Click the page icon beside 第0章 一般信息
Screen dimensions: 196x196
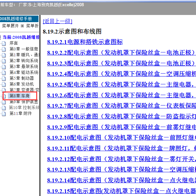[x=4, y=49]
